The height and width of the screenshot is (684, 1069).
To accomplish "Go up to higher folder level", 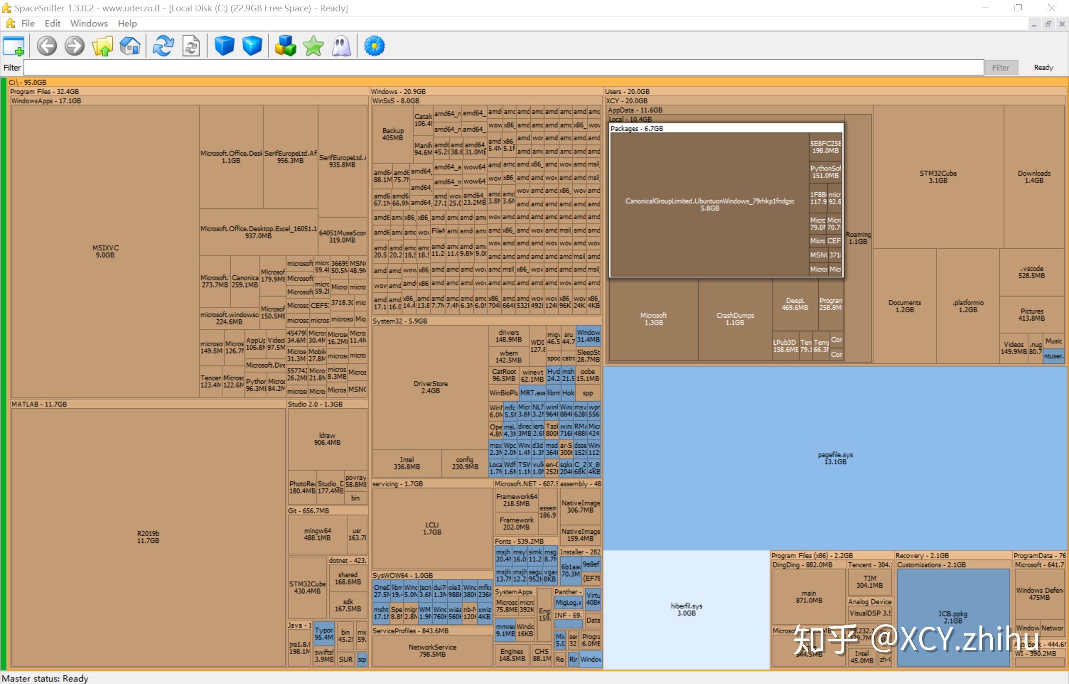I will click(102, 46).
